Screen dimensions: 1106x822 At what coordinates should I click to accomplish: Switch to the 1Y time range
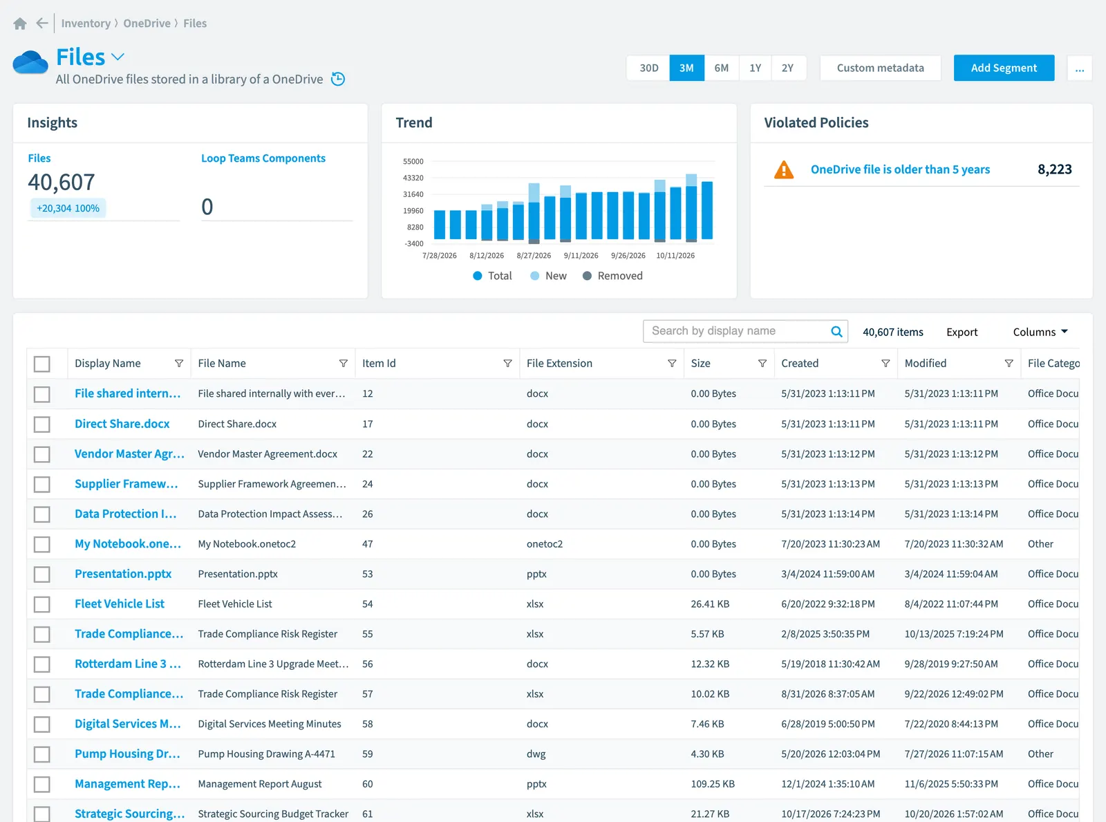click(x=756, y=68)
